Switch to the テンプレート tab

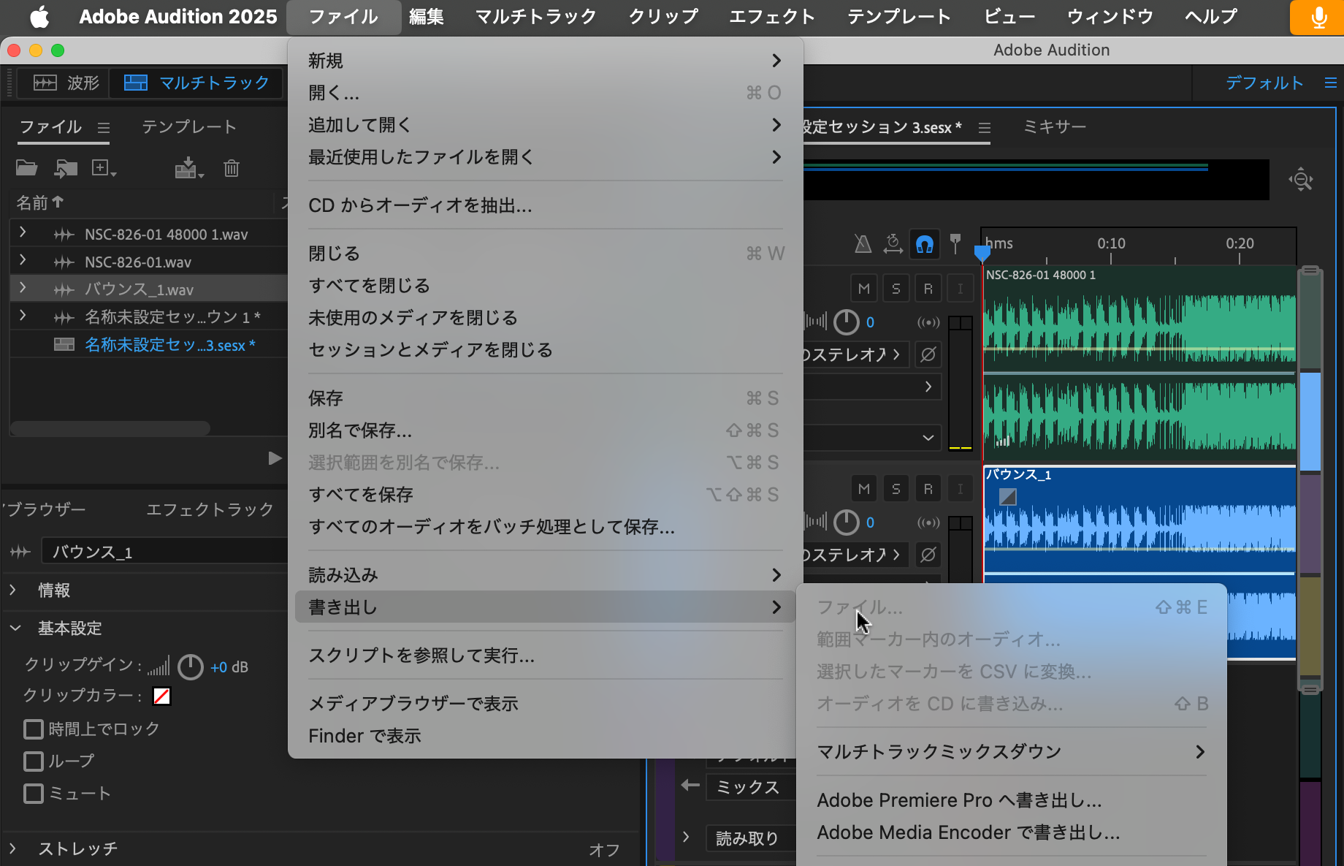[x=190, y=126]
